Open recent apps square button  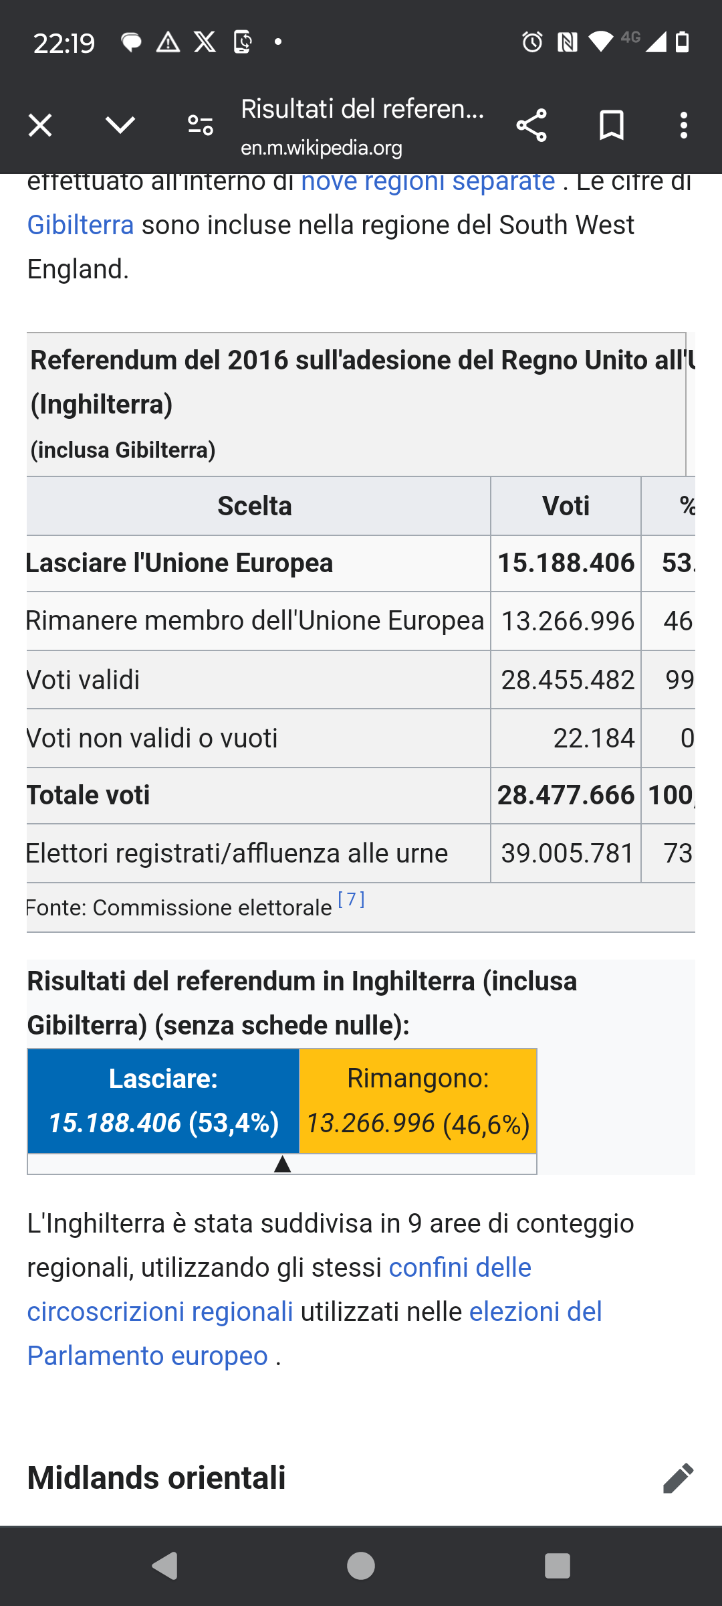pos(558,1566)
